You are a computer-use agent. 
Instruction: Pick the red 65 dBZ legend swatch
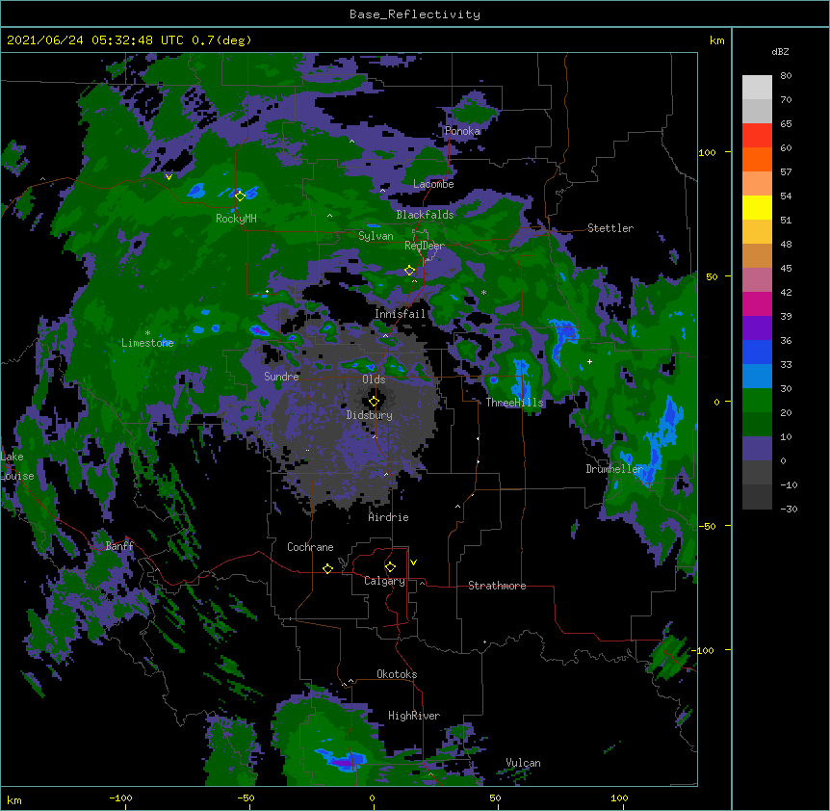(757, 135)
